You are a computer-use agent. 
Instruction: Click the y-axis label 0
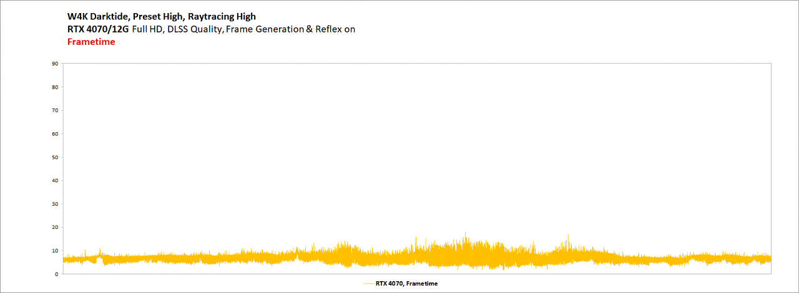57,274
